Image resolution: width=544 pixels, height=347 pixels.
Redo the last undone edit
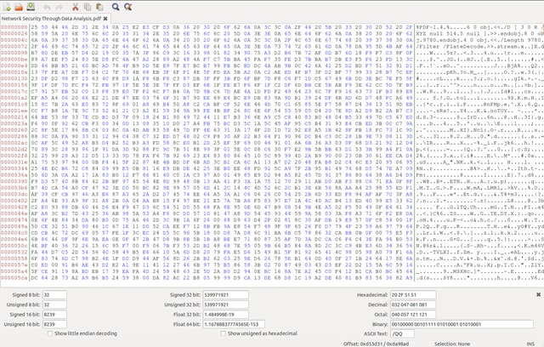59,7
